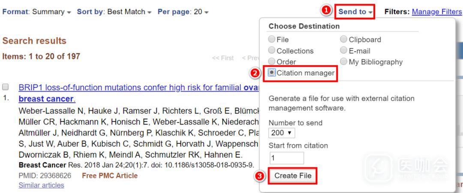This screenshot has height=193, width=463.
Task: Open the Send to dropdown menu
Action: tap(355, 12)
